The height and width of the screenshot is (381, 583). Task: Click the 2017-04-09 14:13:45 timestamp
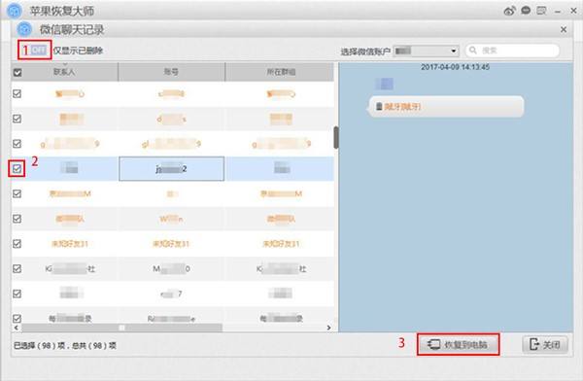pos(455,67)
